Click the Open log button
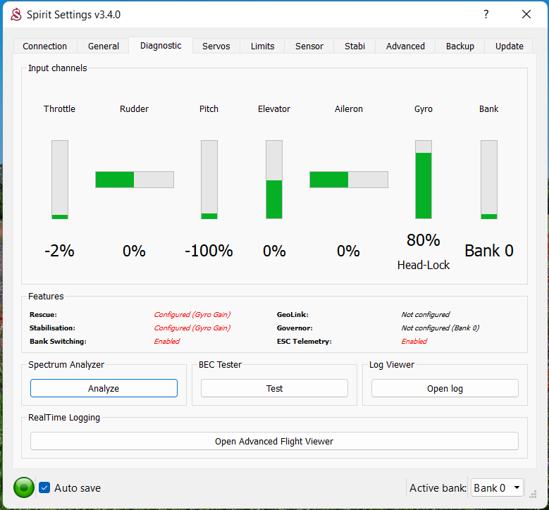549x510 pixels. tap(445, 388)
